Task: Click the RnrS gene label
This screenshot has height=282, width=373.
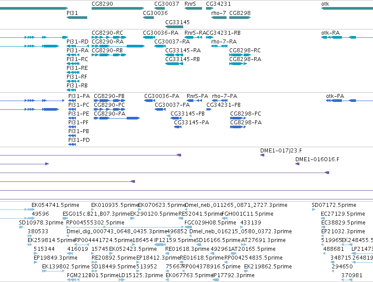Action: pos(190,4)
